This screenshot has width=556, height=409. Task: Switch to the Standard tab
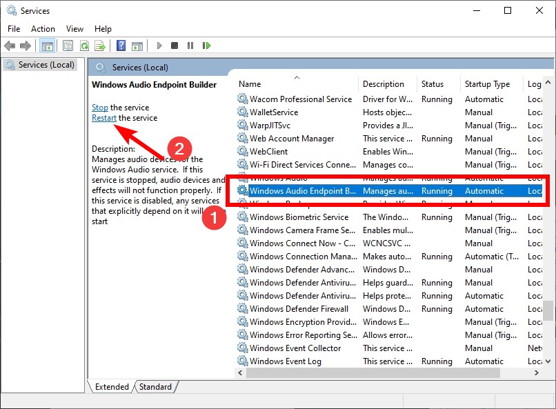[155, 387]
